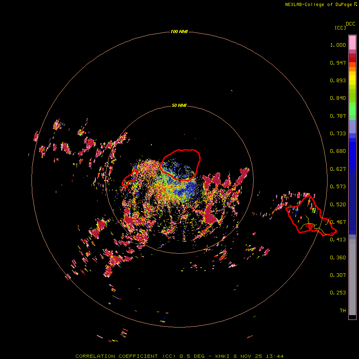Click the [CC] legend unit label
Image resolution: width=359 pixels, height=359 pixels.
click(x=340, y=28)
